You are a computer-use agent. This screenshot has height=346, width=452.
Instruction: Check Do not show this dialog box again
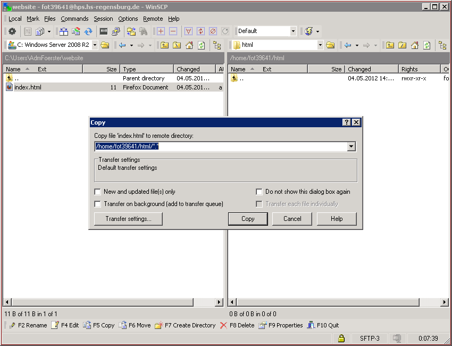point(259,192)
